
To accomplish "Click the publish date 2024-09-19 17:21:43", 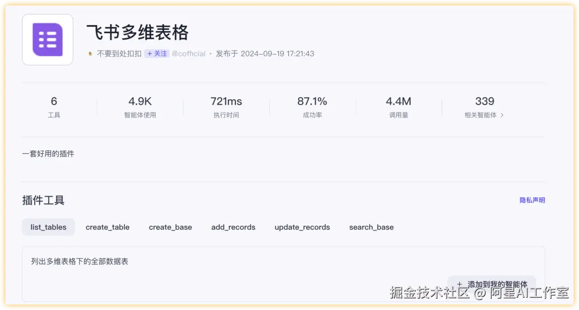I will (x=277, y=54).
